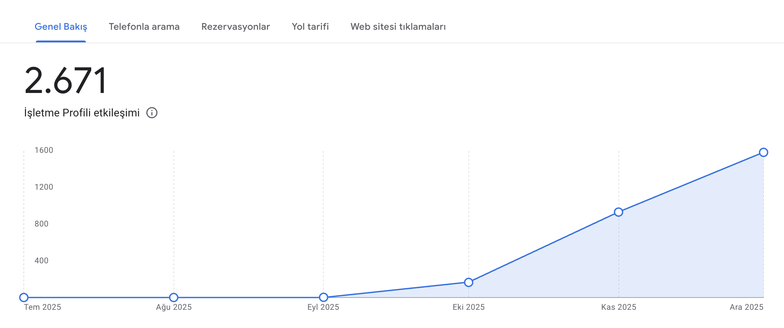
Task: Open the Web sitesi tıklamaları tab
Action: 398,27
